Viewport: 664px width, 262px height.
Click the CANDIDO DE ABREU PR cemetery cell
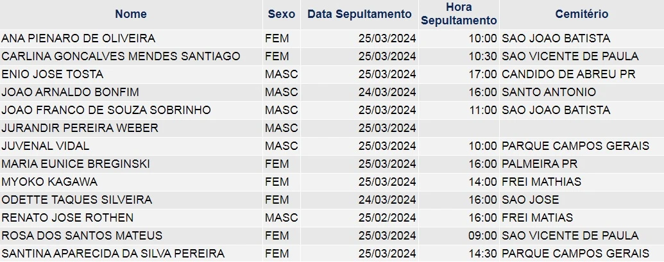coord(568,74)
